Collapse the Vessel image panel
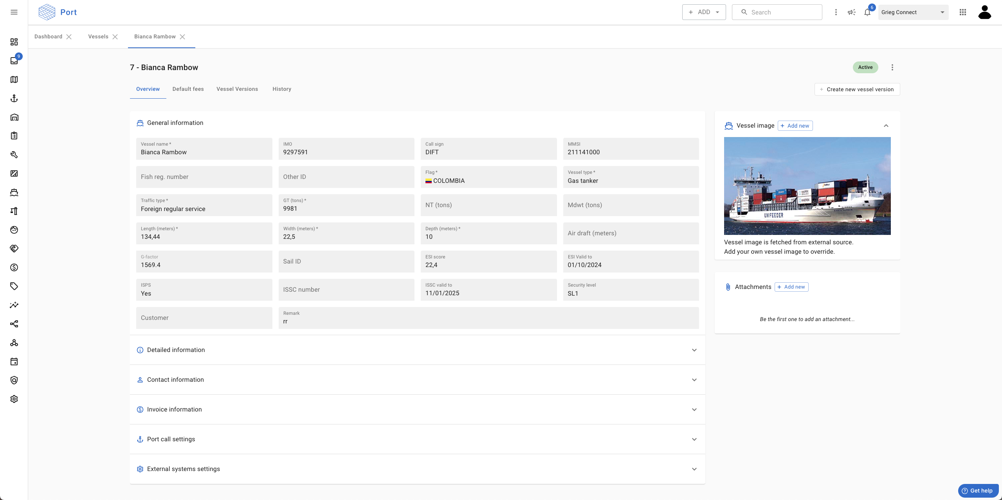The height and width of the screenshot is (500, 1002). (x=886, y=126)
